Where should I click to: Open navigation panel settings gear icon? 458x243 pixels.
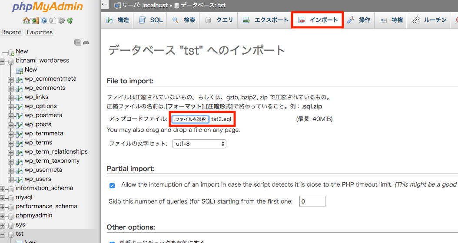pos(61,20)
